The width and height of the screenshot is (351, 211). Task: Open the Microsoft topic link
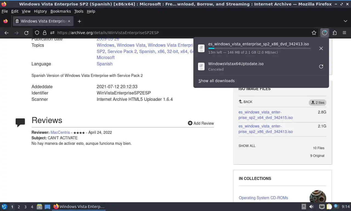[106, 57]
